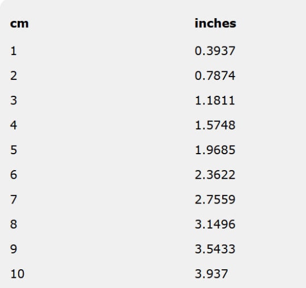Image resolution: width=306 pixels, height=288 pixels.
Task: Select the 0.3937 inches value
Action: 215,51
